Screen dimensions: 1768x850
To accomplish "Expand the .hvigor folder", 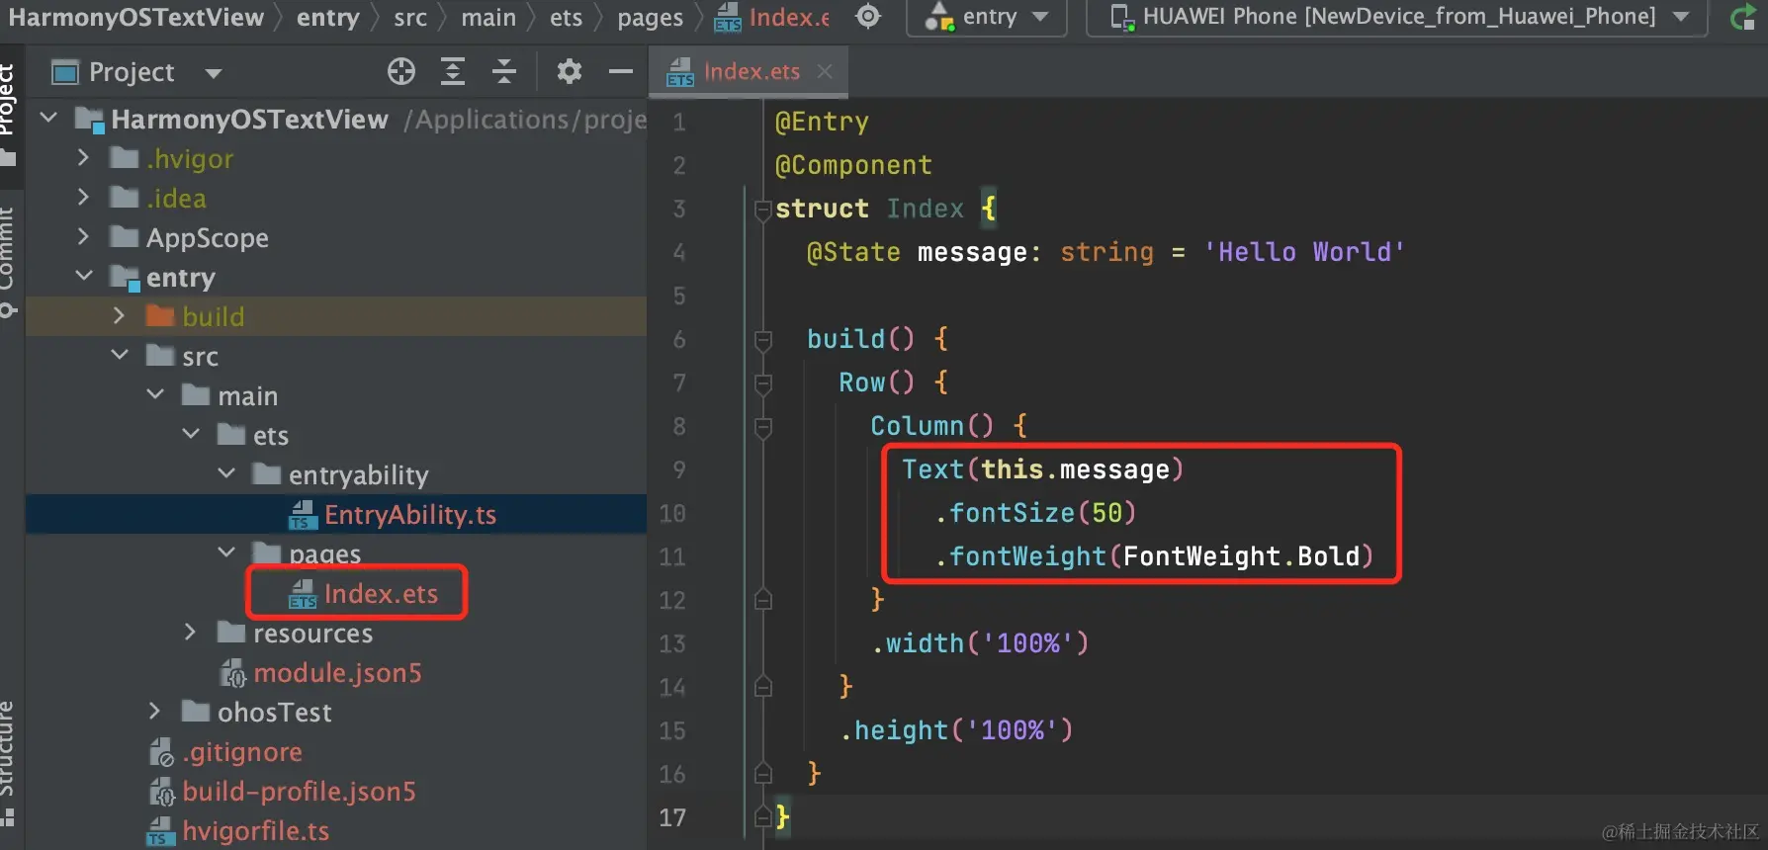I will [83, 158].
